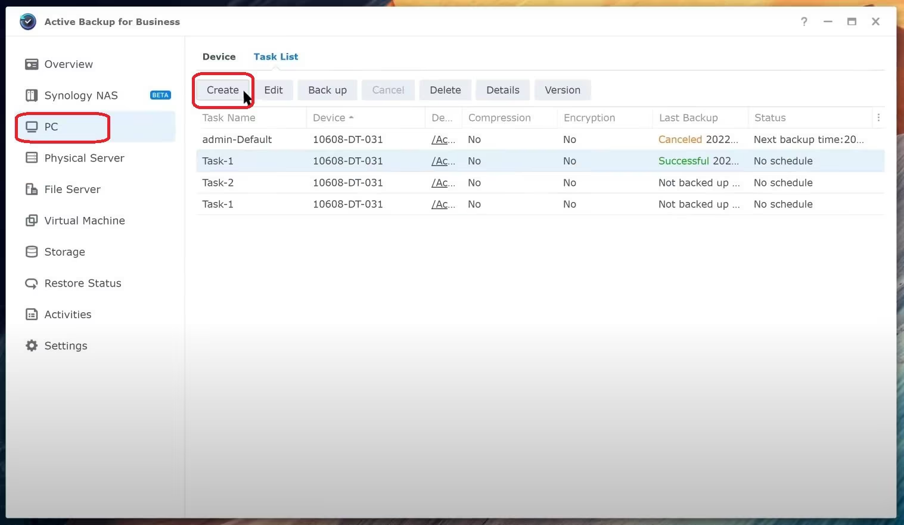The image size is (904, 525).
Task: Select the Synology NAS sidebar icon
Action: [32, 95]
